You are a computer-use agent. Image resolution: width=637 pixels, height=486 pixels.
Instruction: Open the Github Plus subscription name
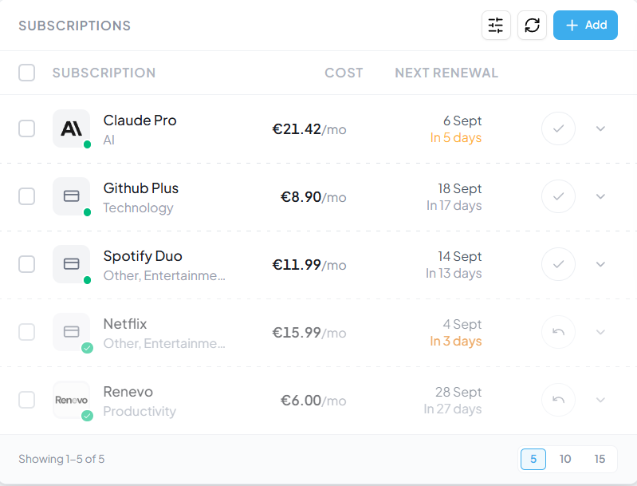pyautogui.click(x=141, y=188)
